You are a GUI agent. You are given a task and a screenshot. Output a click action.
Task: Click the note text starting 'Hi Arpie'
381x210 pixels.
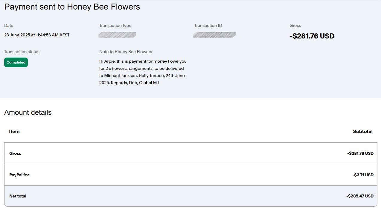point(143,72)
